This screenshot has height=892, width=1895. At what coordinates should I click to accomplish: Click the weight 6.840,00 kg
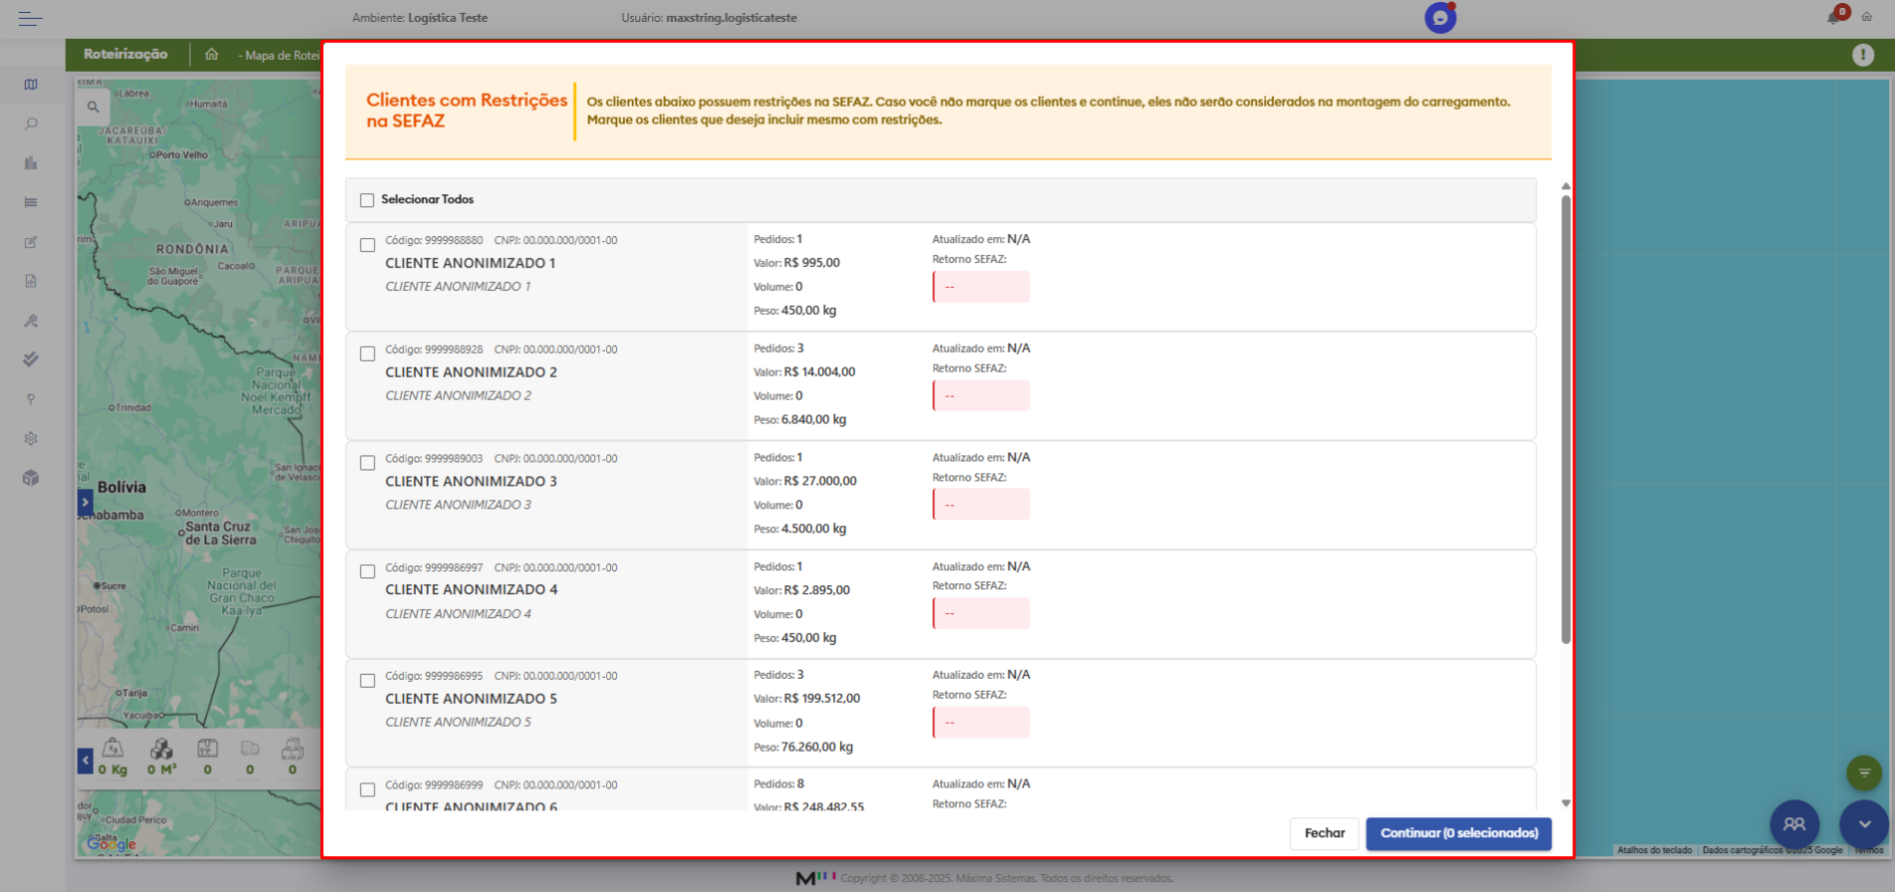pyautogui.click(x=813, y=420)
